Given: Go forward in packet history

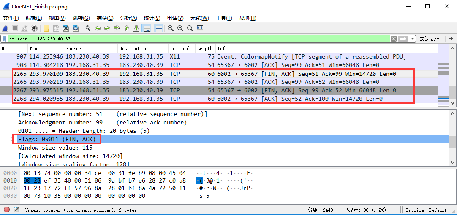Looking at the screenshot, I should (x=107, y=28).
